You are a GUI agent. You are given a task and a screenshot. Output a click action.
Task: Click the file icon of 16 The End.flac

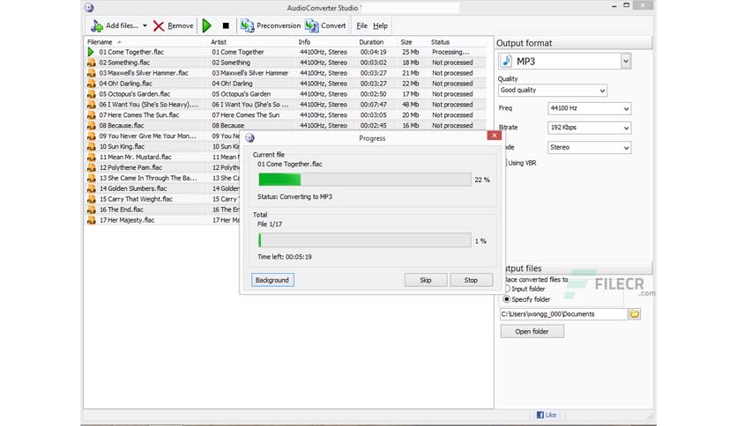pyautogui.click(x=91, y=209)
